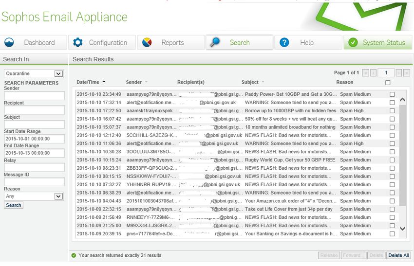Open the Configuration tab
Viewport: 414px width, 266px height.
coord(102,42)
